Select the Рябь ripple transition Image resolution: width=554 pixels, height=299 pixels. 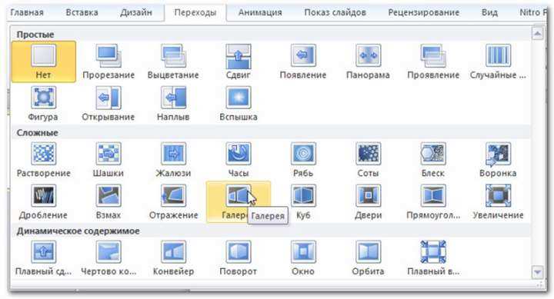[x=303, y=160]
